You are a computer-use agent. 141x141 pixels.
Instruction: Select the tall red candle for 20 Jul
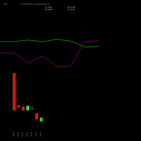pyautogui.click(x=14, y=92)
